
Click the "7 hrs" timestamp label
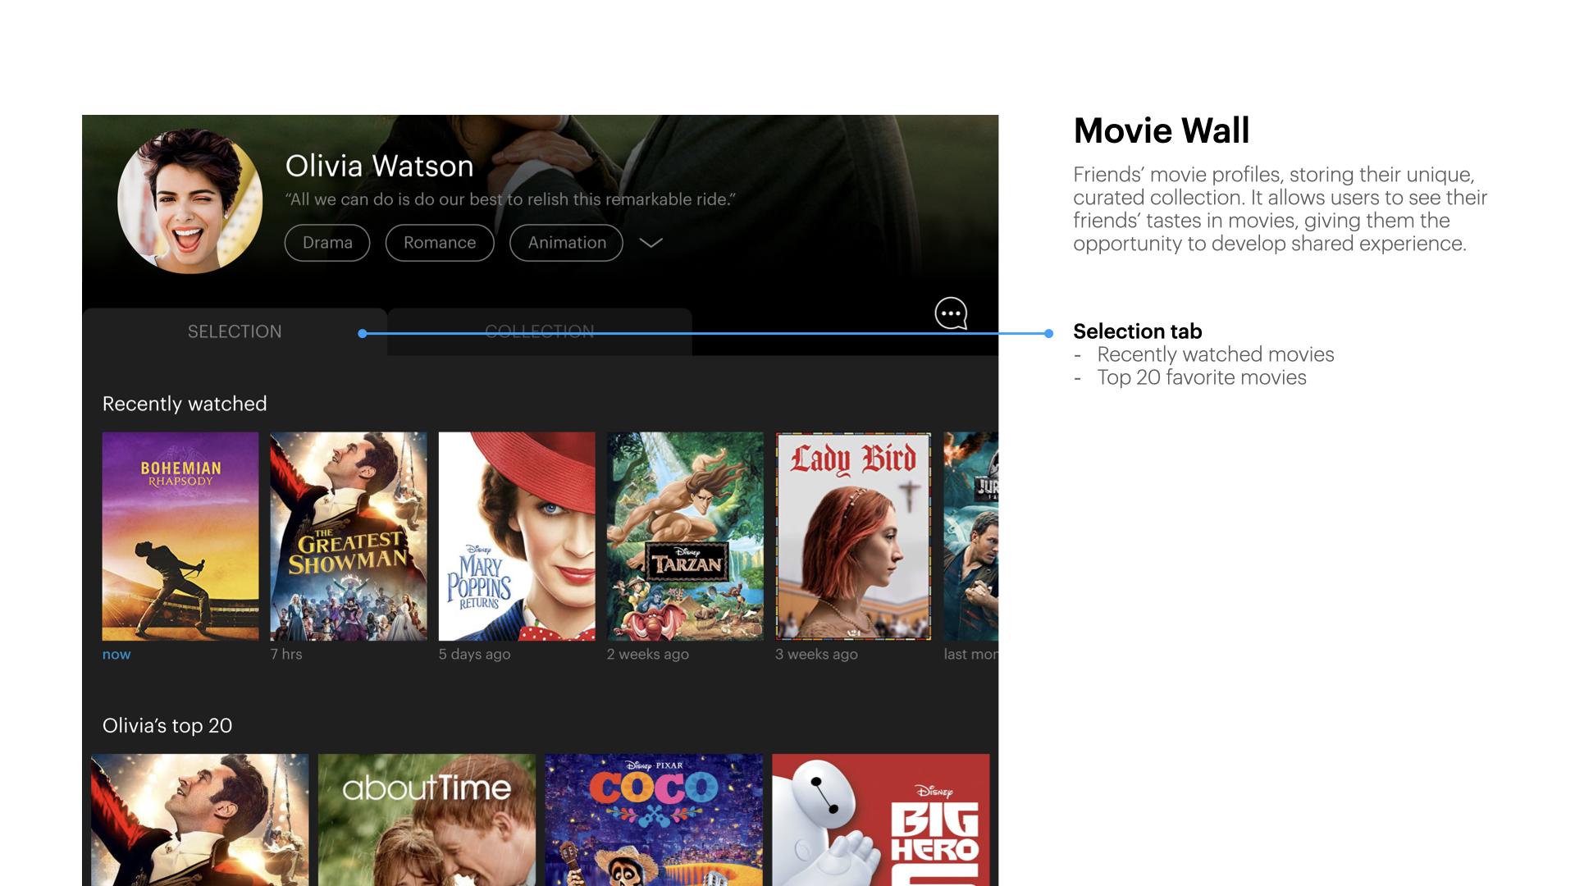click(x=286, y=655)
